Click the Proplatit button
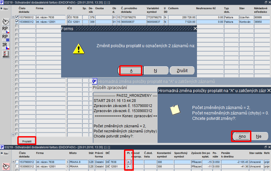Screen dimensions: 271x171 tap(27, 141)
